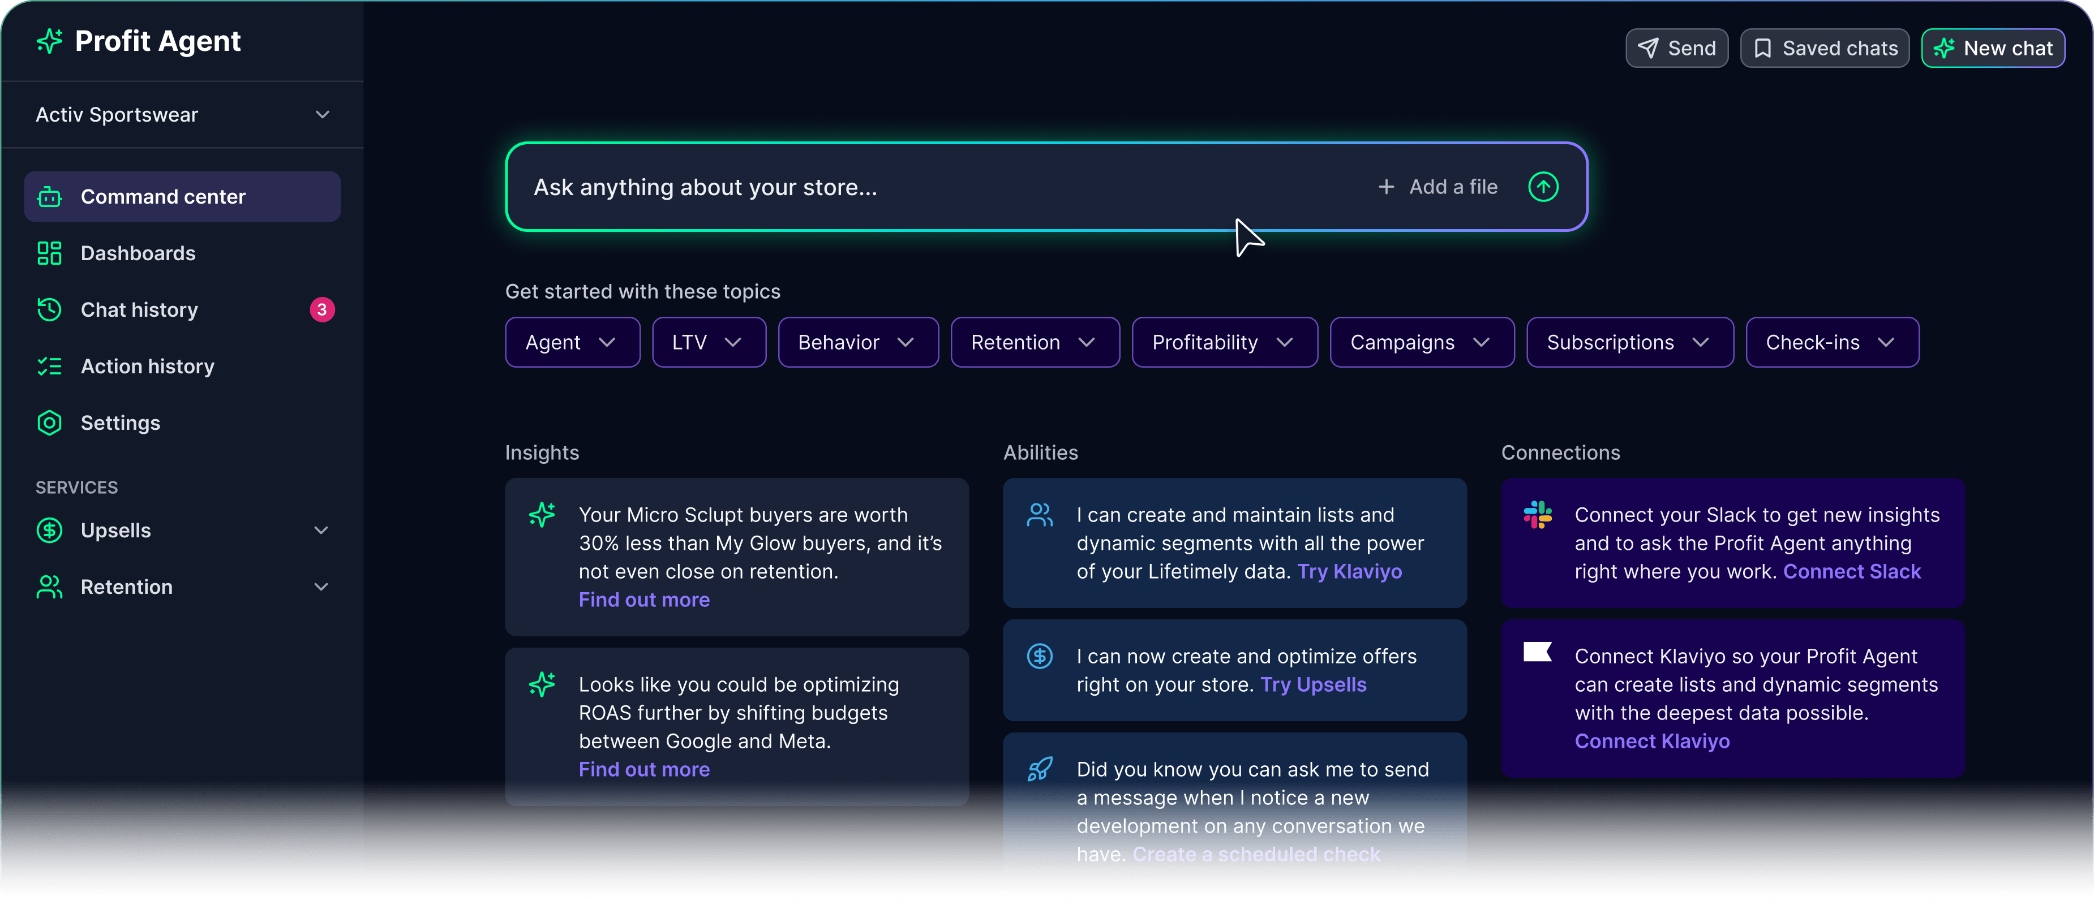Click the Slack logo in Connections

coord(1537,515)
